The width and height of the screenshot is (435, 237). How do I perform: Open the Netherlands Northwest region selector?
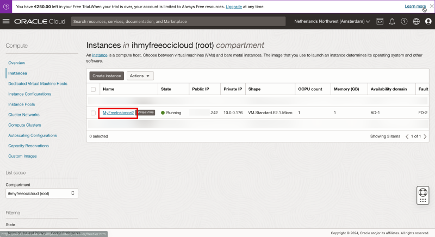(x=332, y=21)
